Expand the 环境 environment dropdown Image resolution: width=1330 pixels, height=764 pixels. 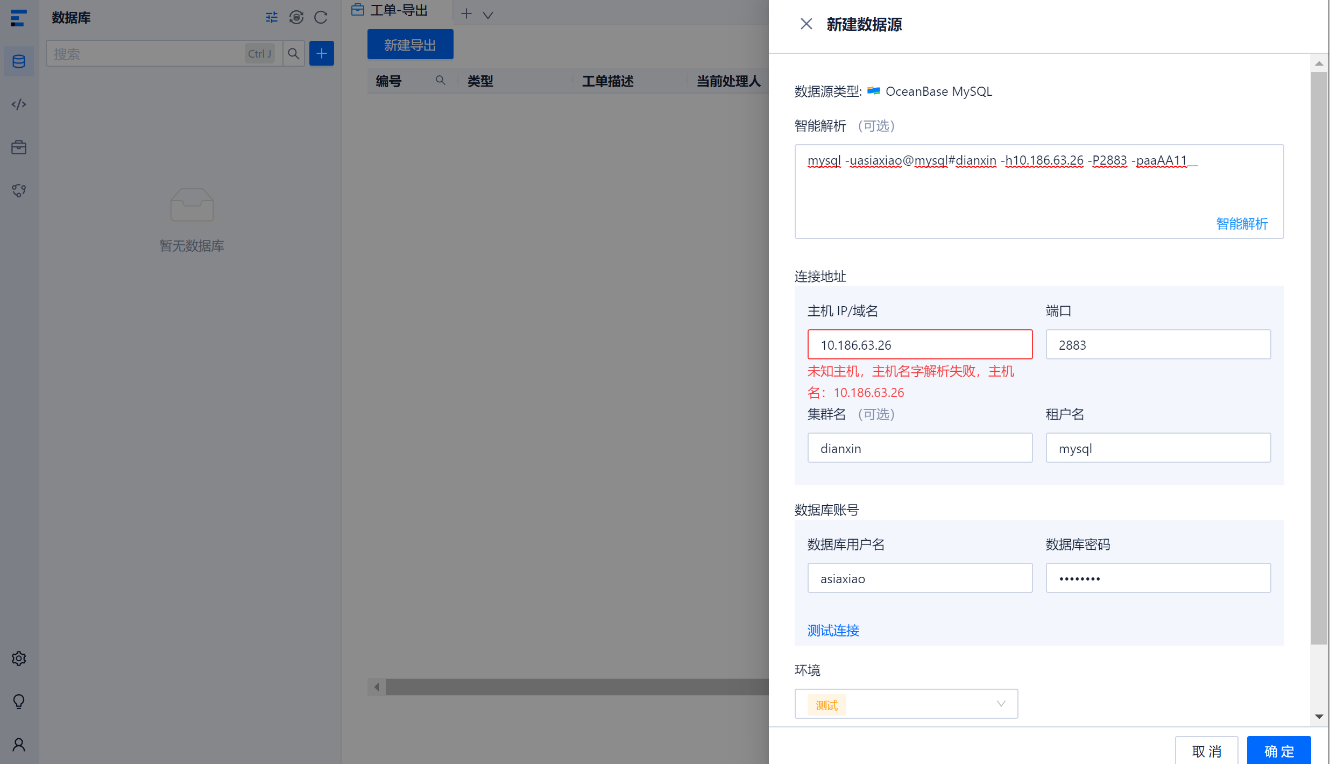pyautogui.click(x=906, y=704)
